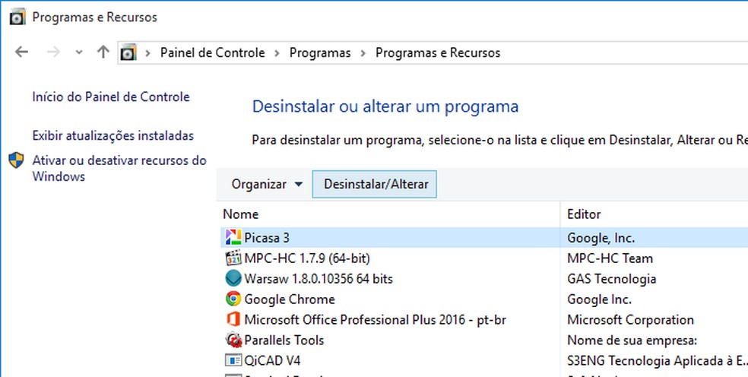The image size is (748, 377).
Task: Expand chevron before Painel de Controle
Action: [x=148, y=52]
